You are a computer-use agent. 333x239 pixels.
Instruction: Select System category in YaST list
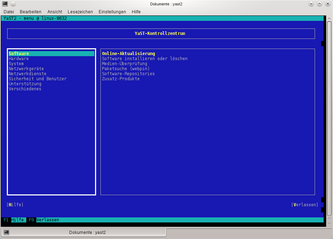[16, 64]
